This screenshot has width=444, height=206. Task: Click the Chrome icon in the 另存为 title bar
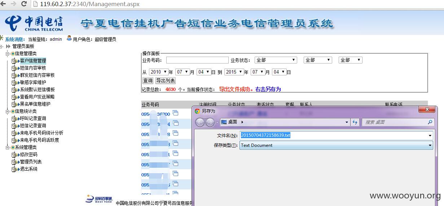coord(197,111)
